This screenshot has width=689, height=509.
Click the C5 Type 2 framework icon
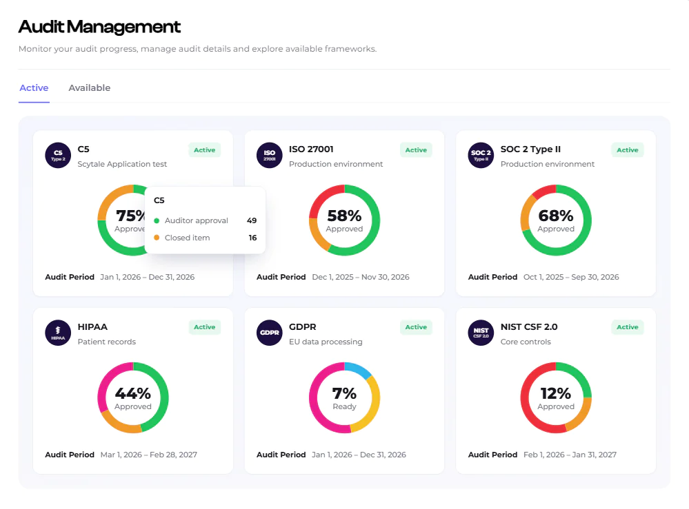tap(58, 156)
